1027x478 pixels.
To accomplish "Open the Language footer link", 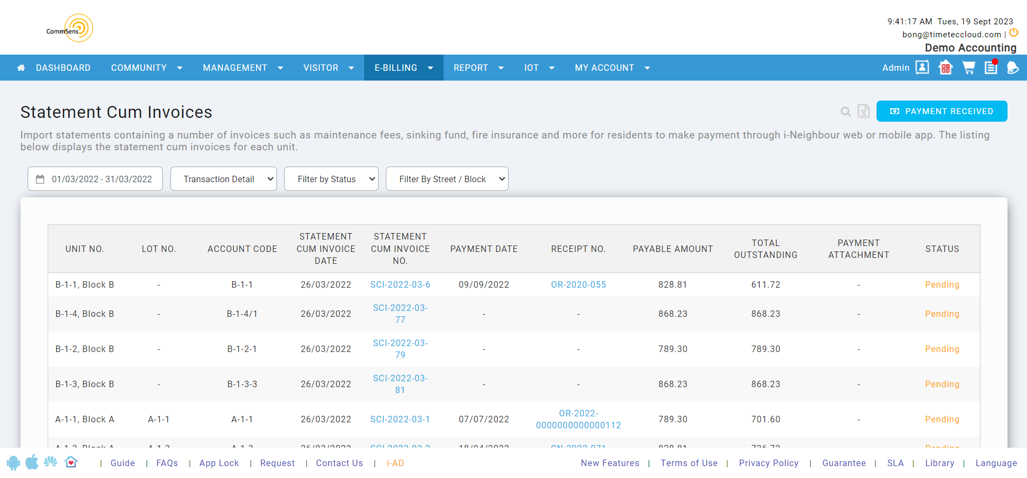I will coord(996,463).
